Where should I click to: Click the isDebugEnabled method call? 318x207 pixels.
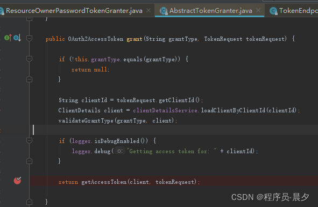(117, 141)
